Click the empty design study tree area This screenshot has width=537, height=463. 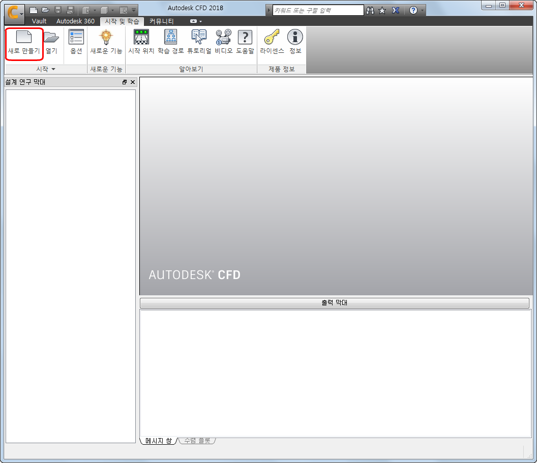click(x=71, y=266)
